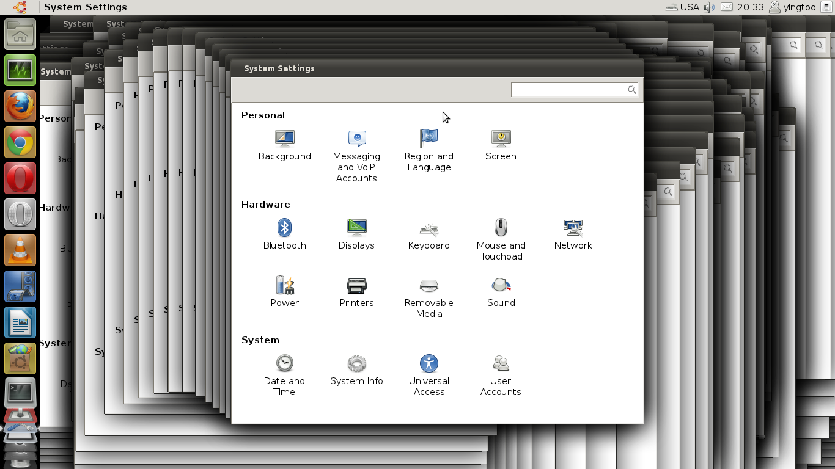Click the Hardware section heading
The height and width of the screenshot is (469, 835).
click(265, 204)
